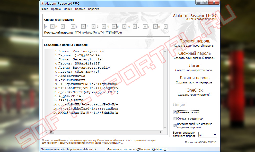Screen dimensions: 255x152
Task: Open the Опции menu
Action: click(x=68, y=9)
